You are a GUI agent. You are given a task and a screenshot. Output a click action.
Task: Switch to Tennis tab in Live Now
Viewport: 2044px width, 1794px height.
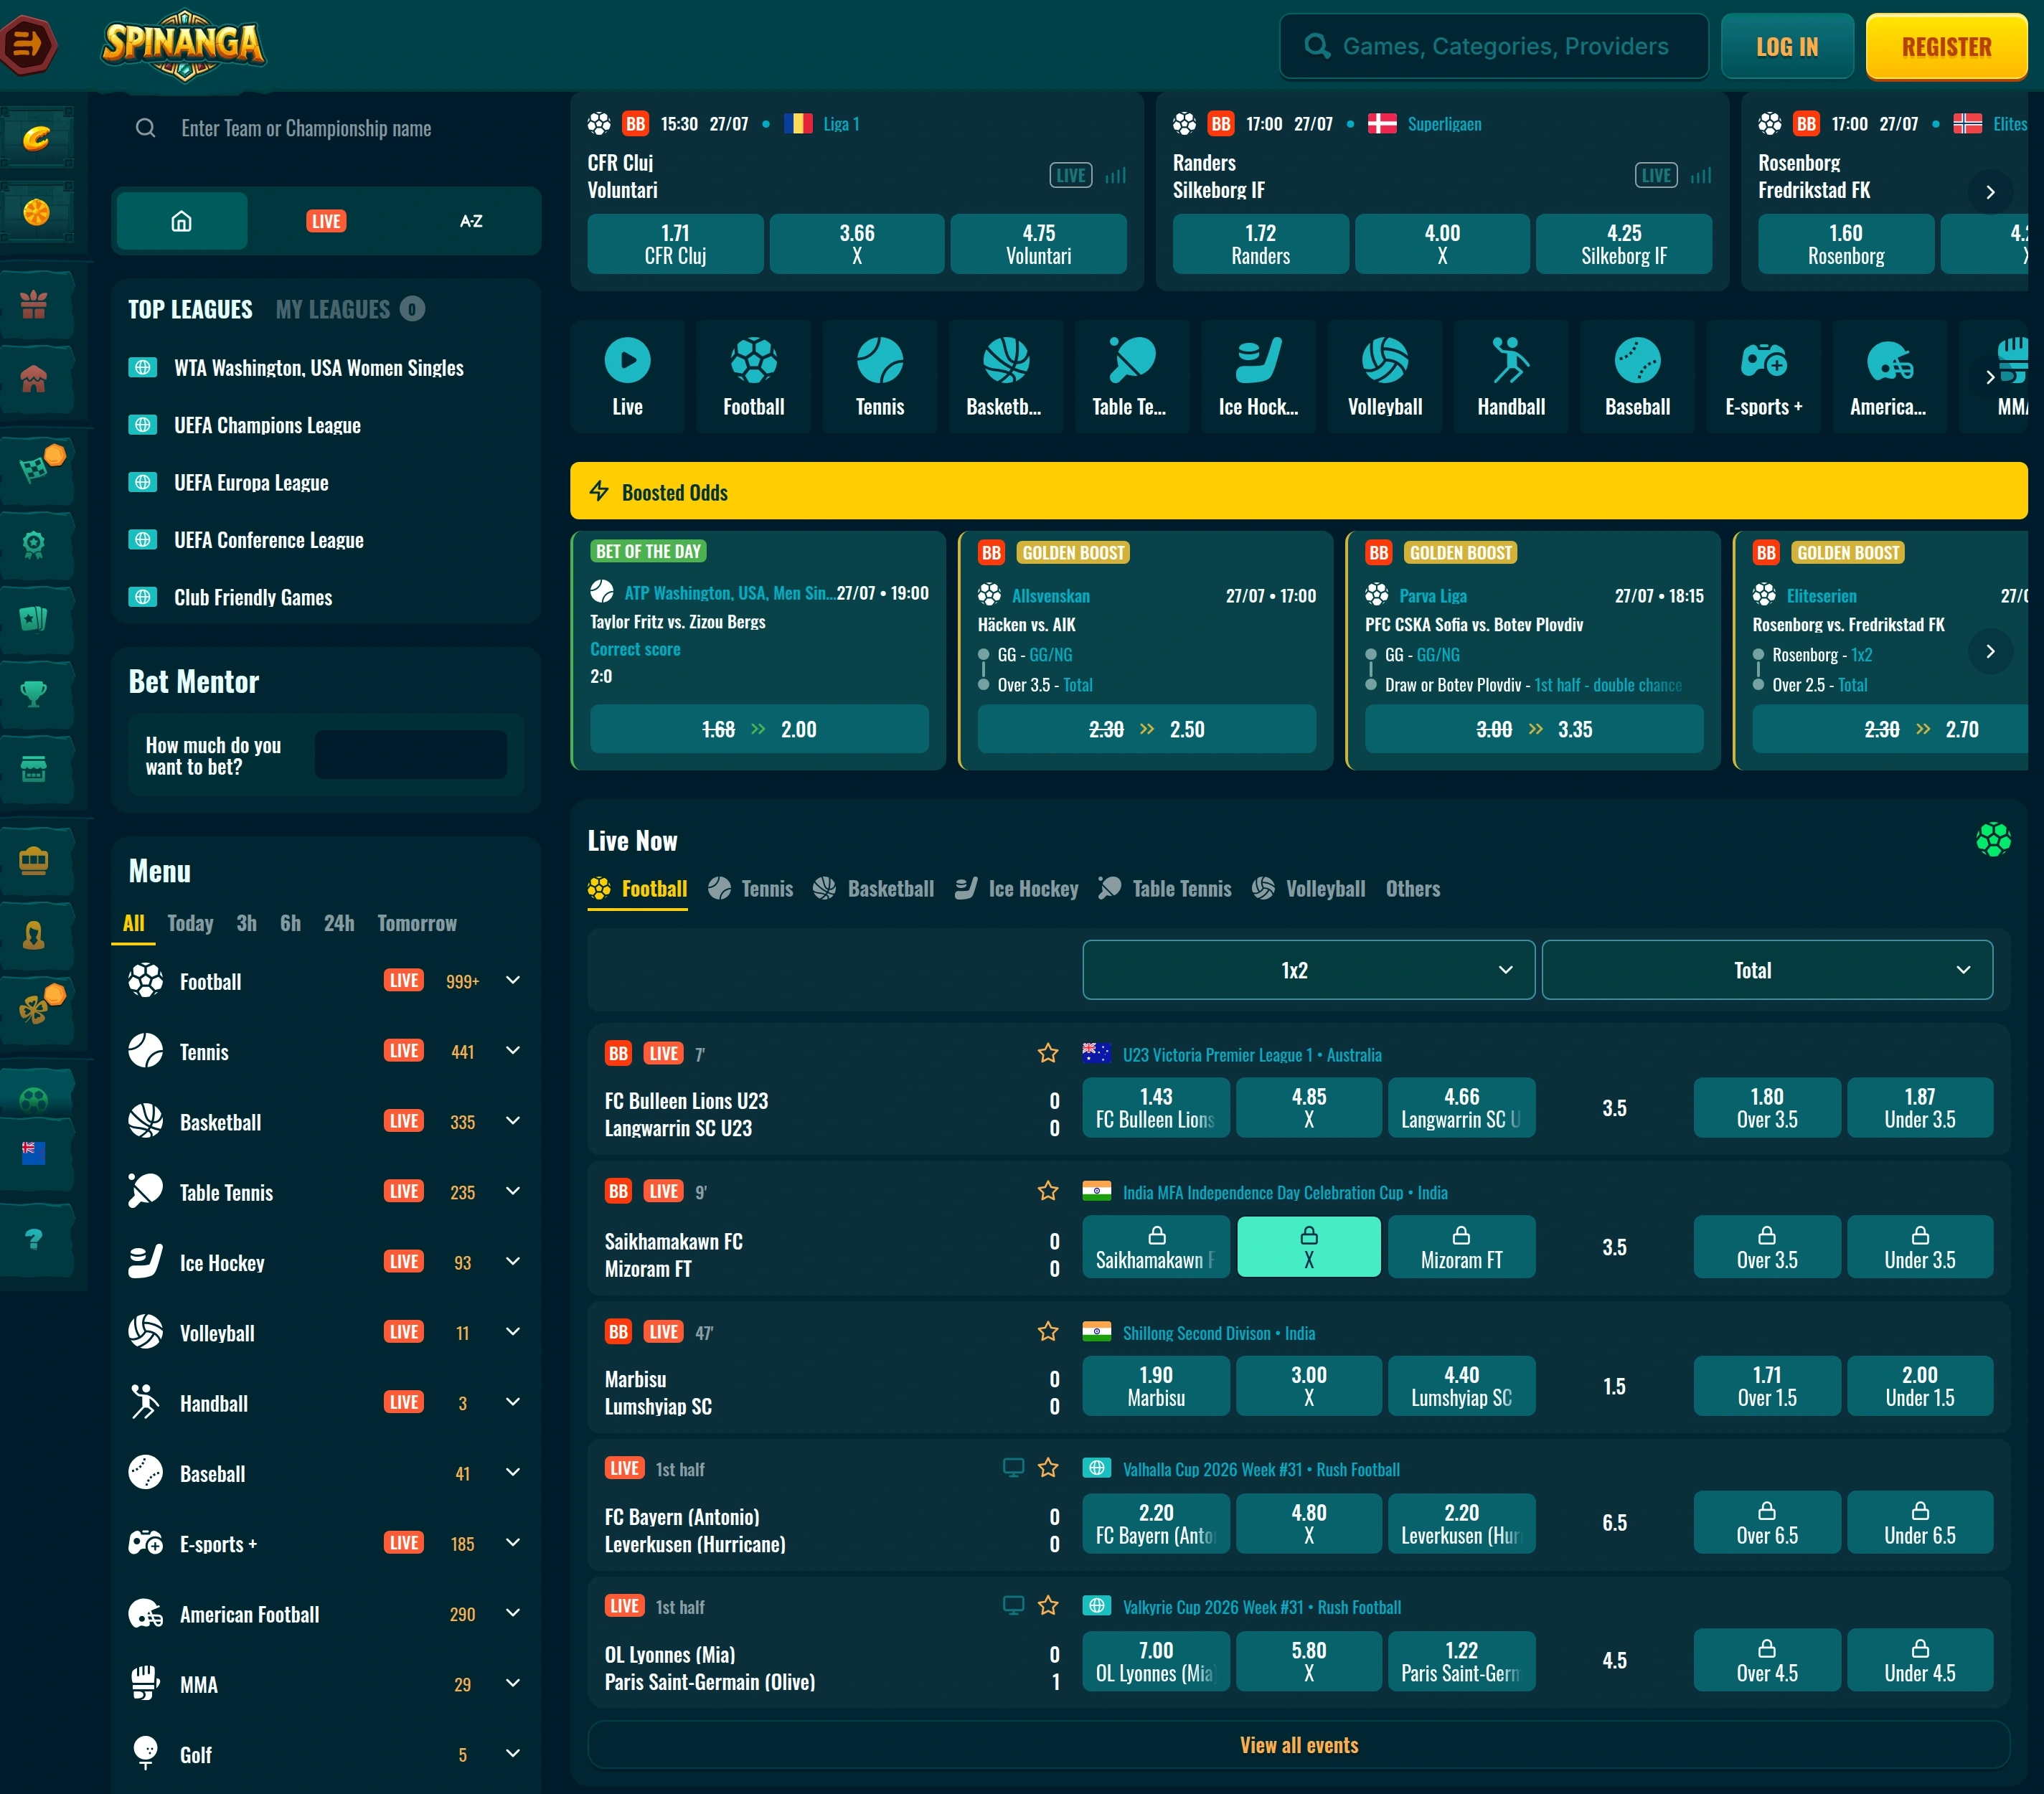point(751,888)
